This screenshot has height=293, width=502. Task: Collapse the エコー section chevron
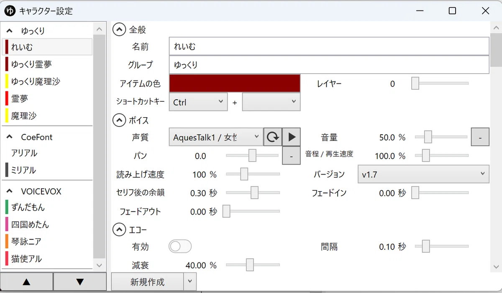[119, 229]
